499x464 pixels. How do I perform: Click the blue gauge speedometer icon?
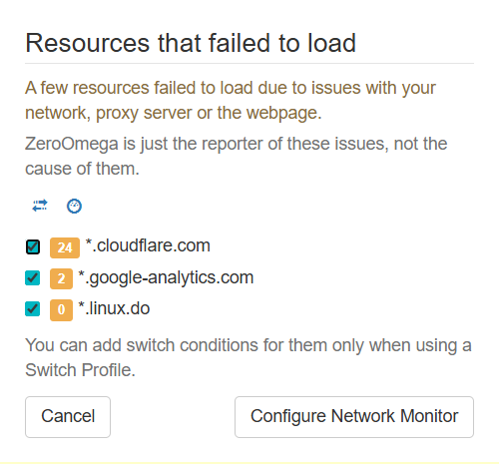click(74, 206)
